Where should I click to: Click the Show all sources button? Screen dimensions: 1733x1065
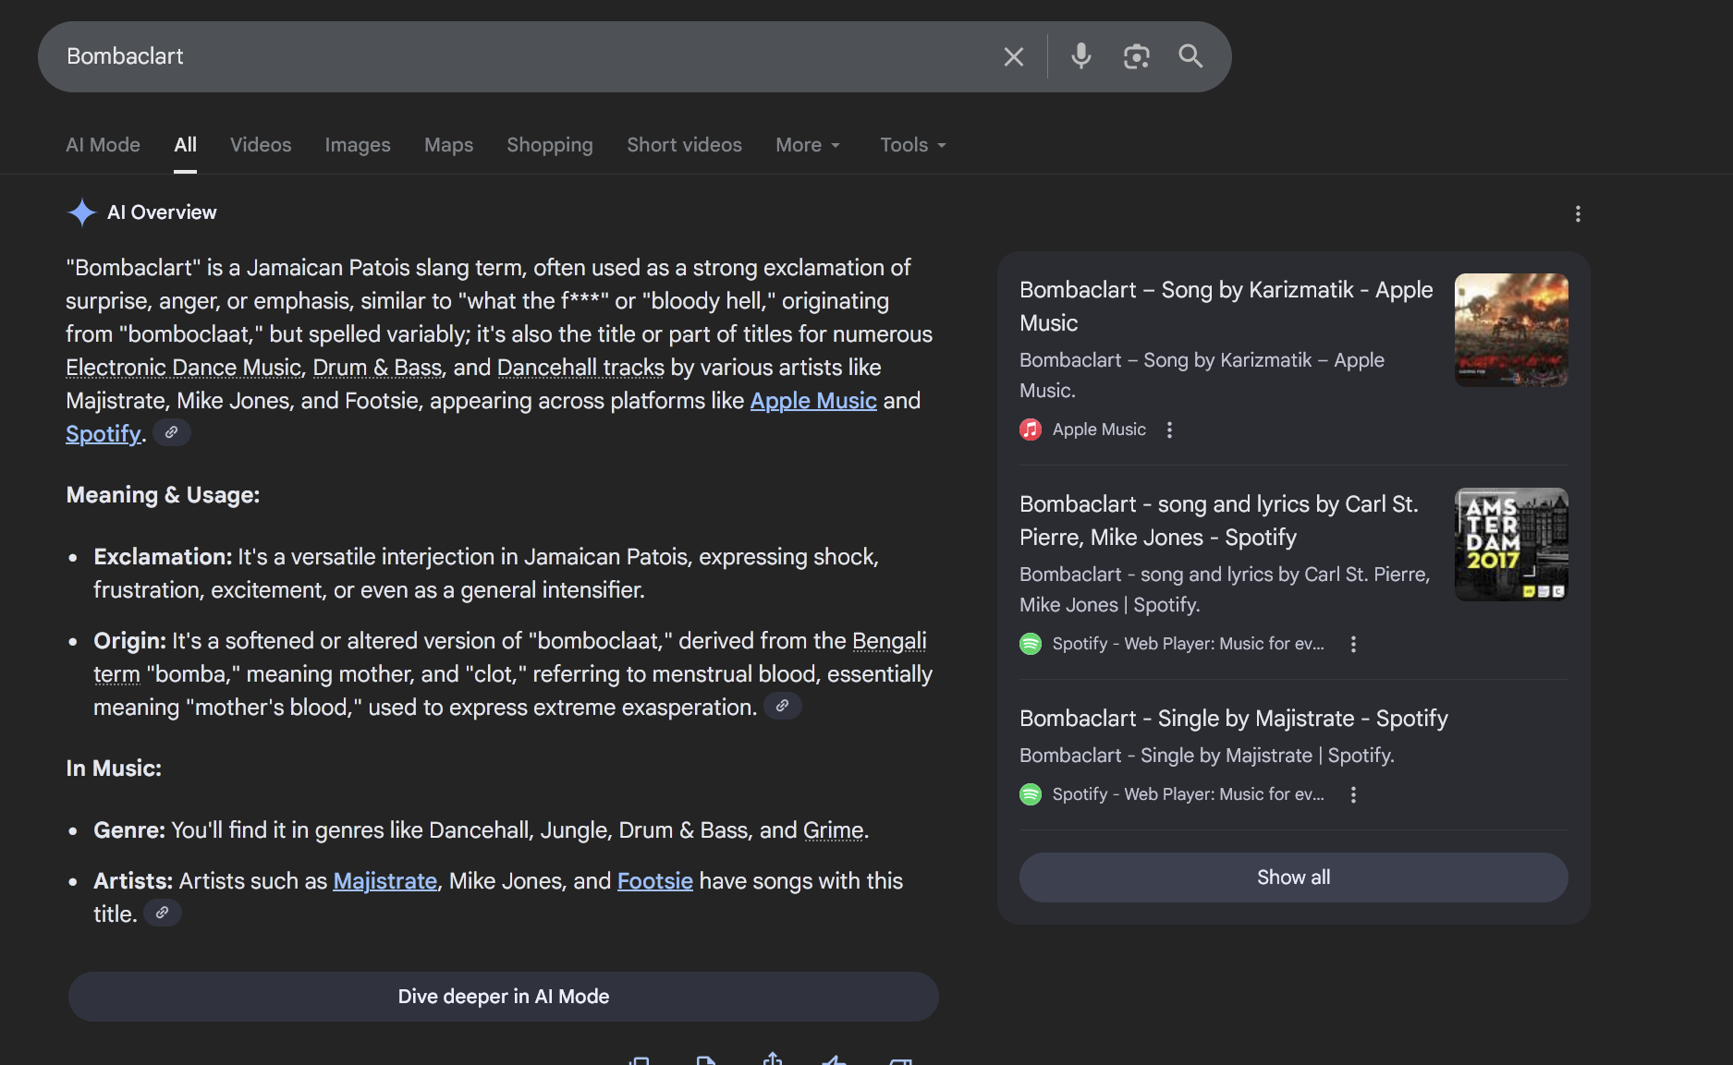(x=1293, y=877)
